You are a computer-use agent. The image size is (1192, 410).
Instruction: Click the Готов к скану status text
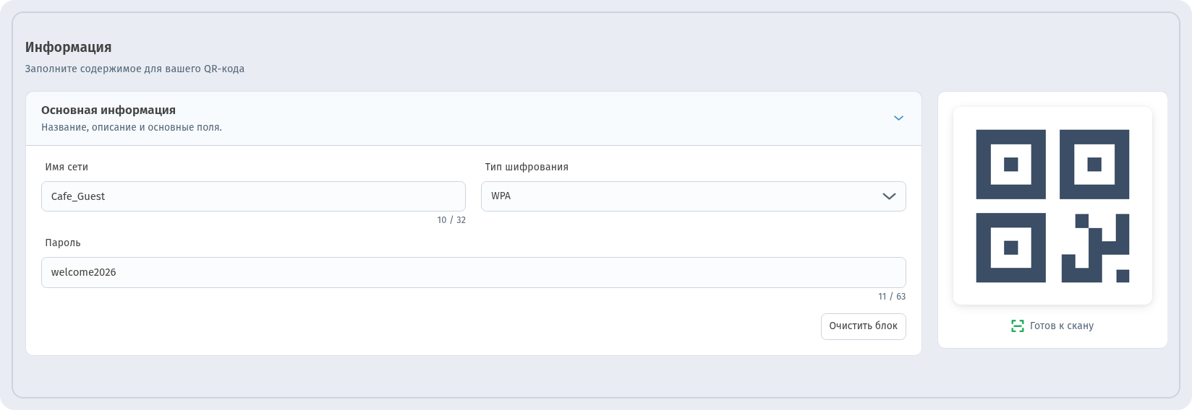pos(1061,326)
